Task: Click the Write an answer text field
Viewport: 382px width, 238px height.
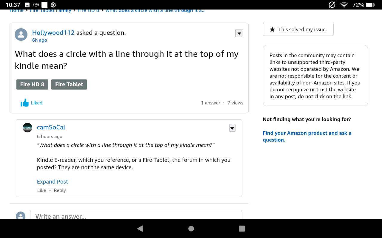Action: pyautogui.click(x=136, y=216)
